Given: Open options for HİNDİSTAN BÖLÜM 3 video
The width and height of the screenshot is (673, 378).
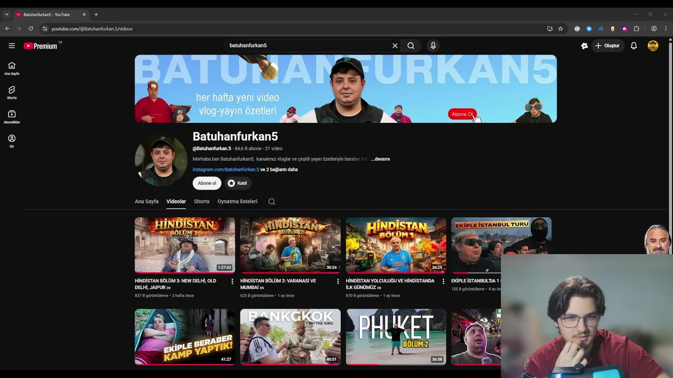Looking at the screenshot, I should pos(232,281).
